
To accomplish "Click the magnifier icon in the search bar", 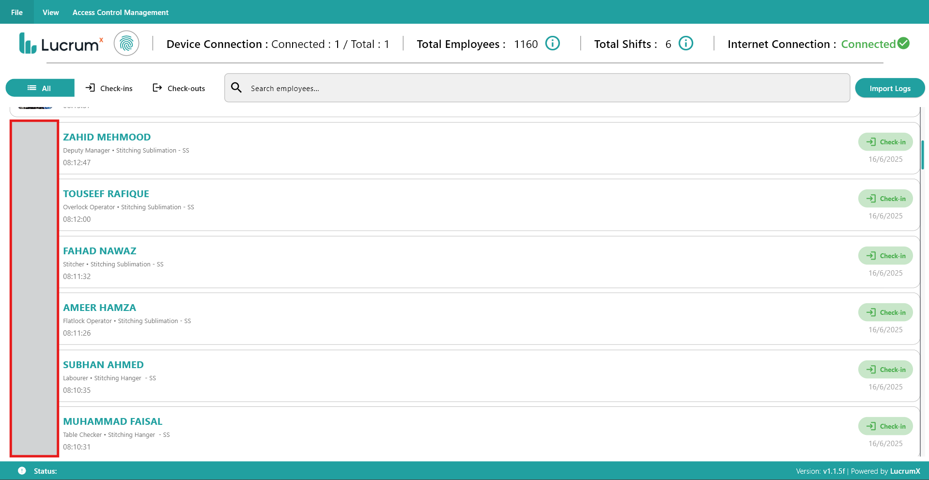I will coord(236,88).
